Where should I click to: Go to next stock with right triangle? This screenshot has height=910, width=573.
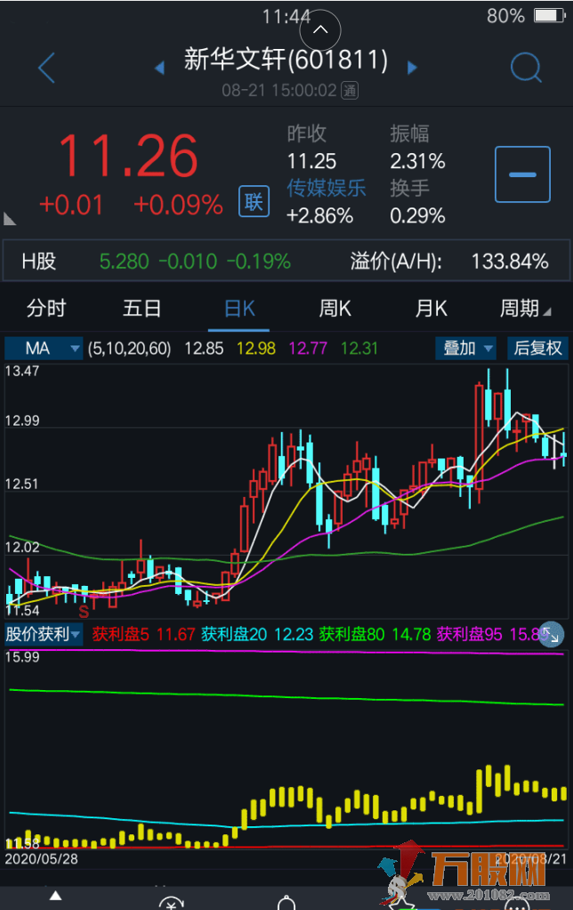click(x=412, y=68)
